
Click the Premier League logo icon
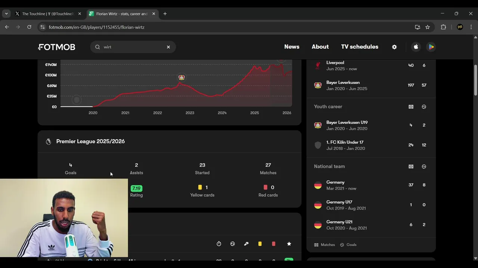click(x=48, y=141)
